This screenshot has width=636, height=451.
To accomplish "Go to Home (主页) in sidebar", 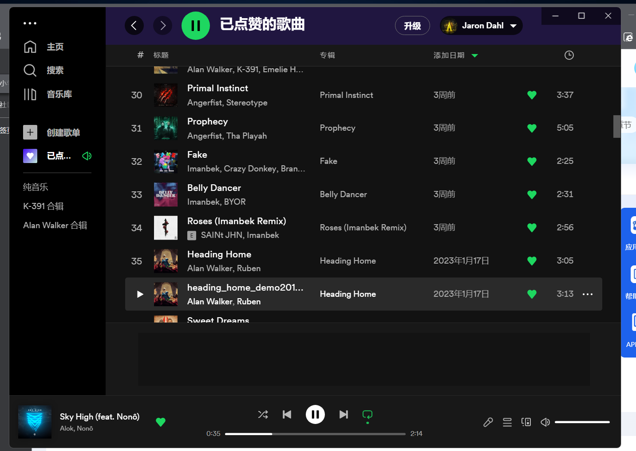I will (x=43, y=47).
